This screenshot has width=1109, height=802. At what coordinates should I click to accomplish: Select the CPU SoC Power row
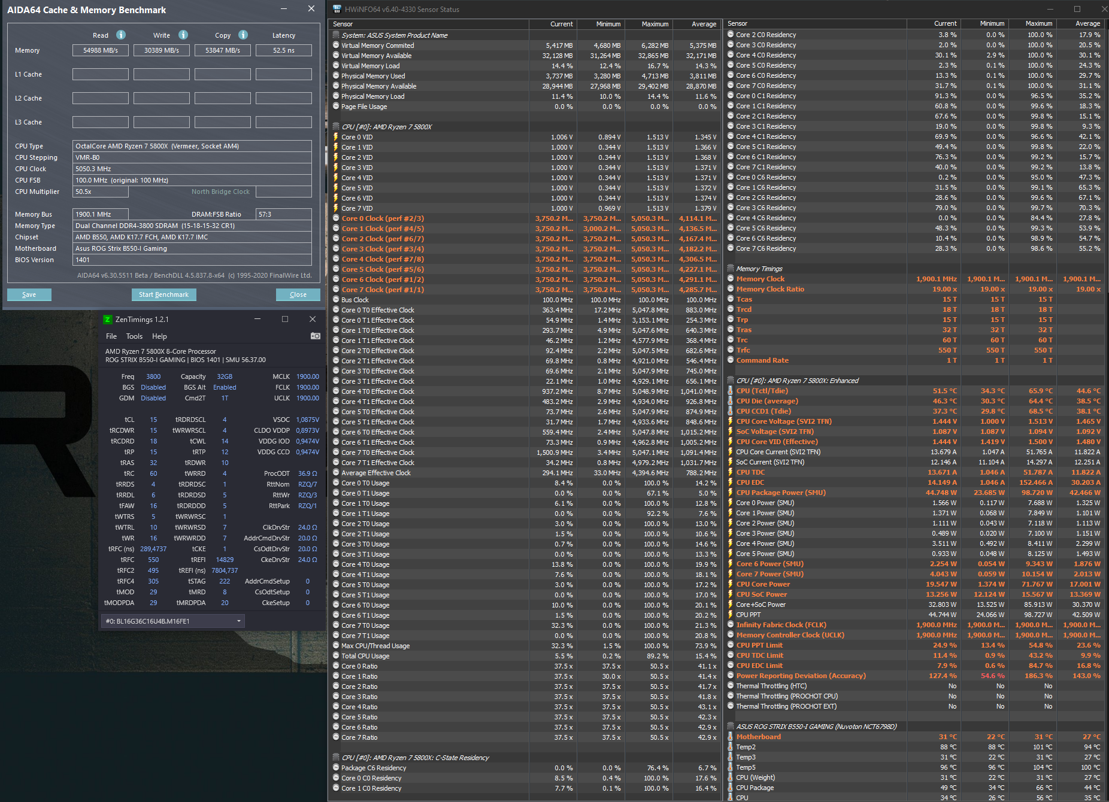click(x=915, y=594)
